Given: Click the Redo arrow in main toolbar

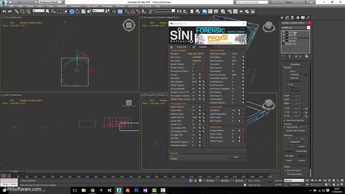Looking at the screenshot, I should (10, 11).
